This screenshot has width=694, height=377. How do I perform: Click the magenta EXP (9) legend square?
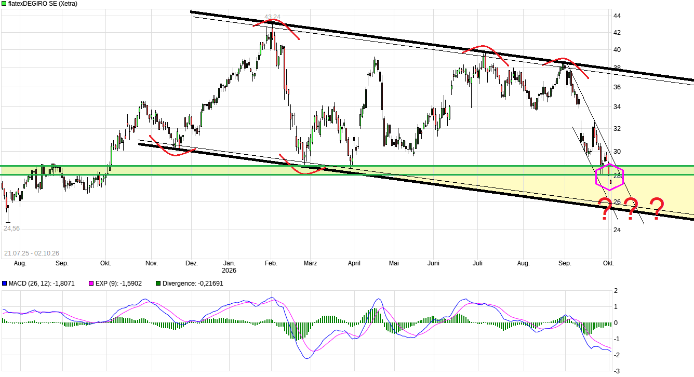pos(90,284)
